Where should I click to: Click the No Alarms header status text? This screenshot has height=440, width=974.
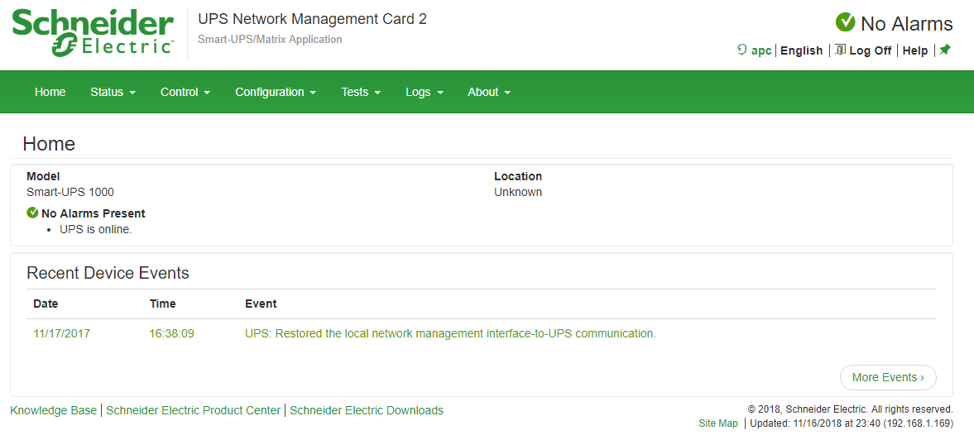pyautogui.click(x=906, y=24)
